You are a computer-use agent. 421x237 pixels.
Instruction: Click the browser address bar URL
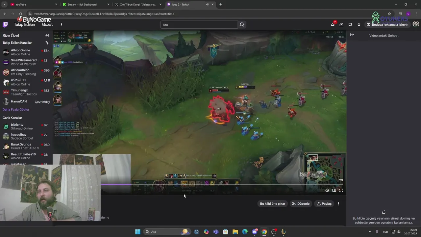[104, 14]
